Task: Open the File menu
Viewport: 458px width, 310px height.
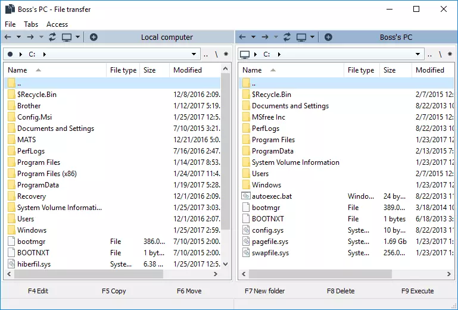Action: pyautogui.click(x=10, y=24)
